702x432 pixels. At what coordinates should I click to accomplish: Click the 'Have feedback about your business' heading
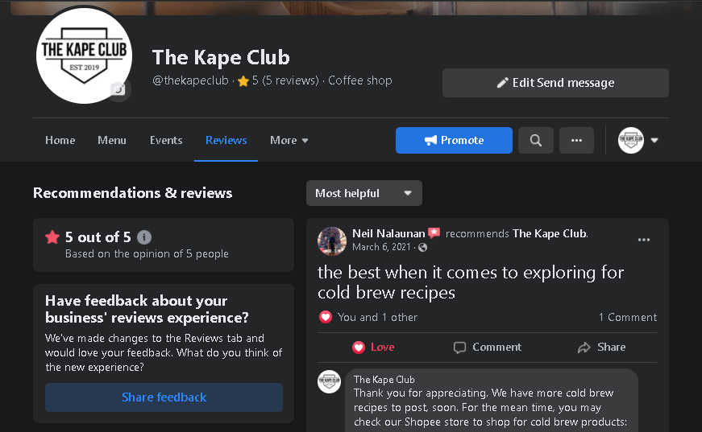click(147, 309)
